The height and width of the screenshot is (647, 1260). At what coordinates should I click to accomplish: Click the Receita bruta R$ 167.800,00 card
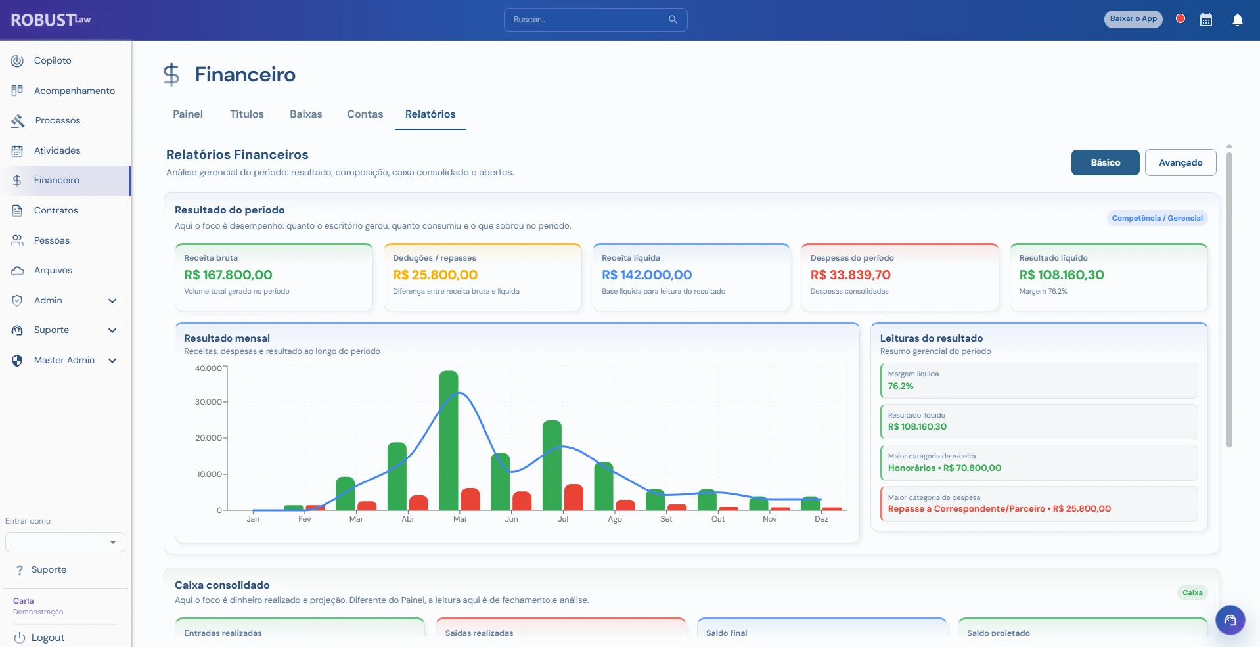click(x=274, y=277)
